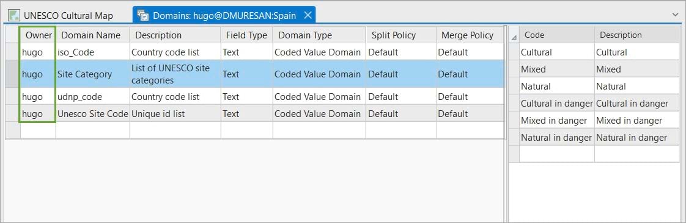
Task: Click the 'List of UNESCO site categories' description
Action: 175,74
